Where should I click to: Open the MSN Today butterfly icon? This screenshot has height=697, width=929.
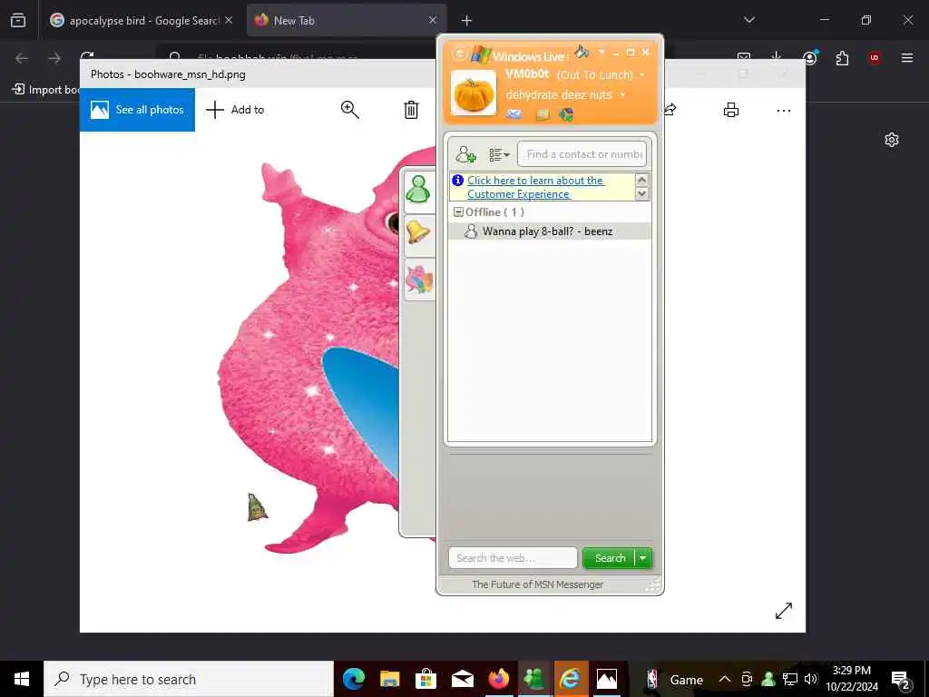[566, 114]
